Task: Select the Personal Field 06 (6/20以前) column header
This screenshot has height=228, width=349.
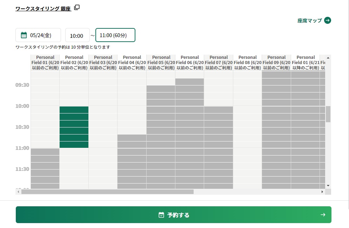Action: coord(190,63)
